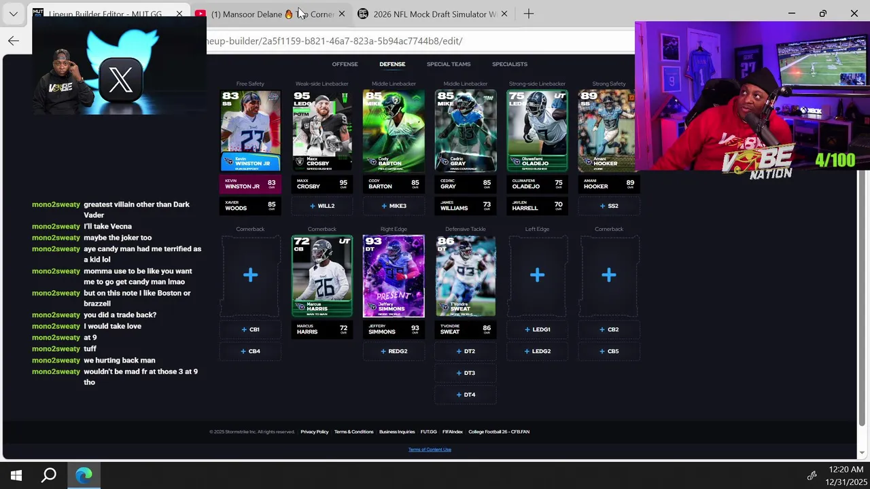This screenshot has width=870, height=489.
Task: Open the tab search chevron
Action: 14,14
